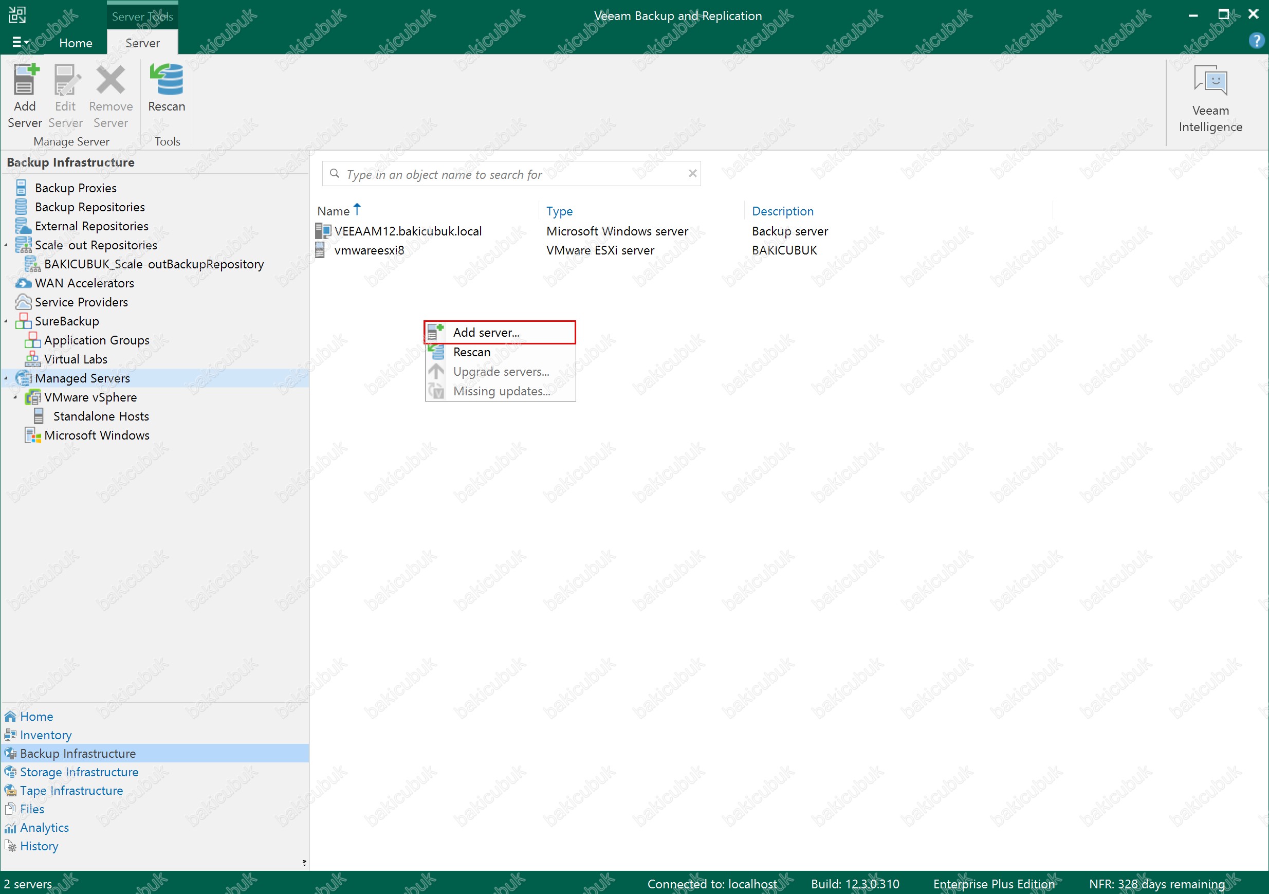Click the WAN Accelerators cloud icon
Image resolution: width=1269 pixels, height=894 pixels.
coord(23,283)
